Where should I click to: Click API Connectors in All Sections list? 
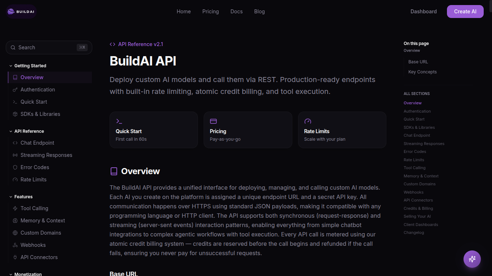point(418,200)
